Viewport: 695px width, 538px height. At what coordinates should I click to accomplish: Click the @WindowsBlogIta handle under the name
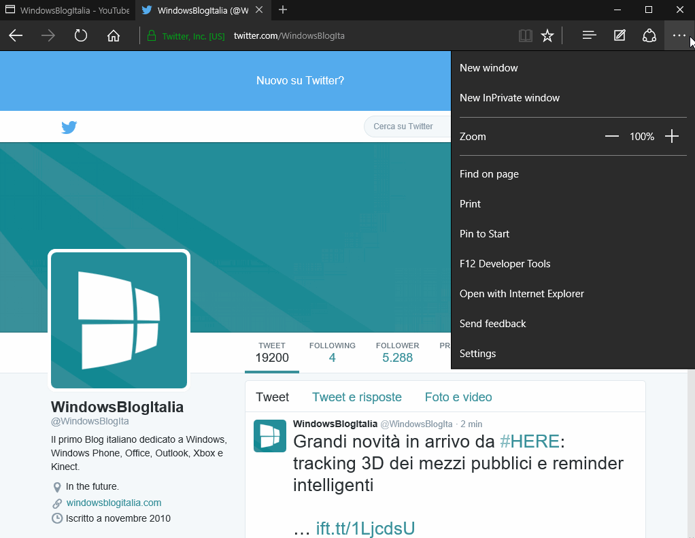[90, 421]
